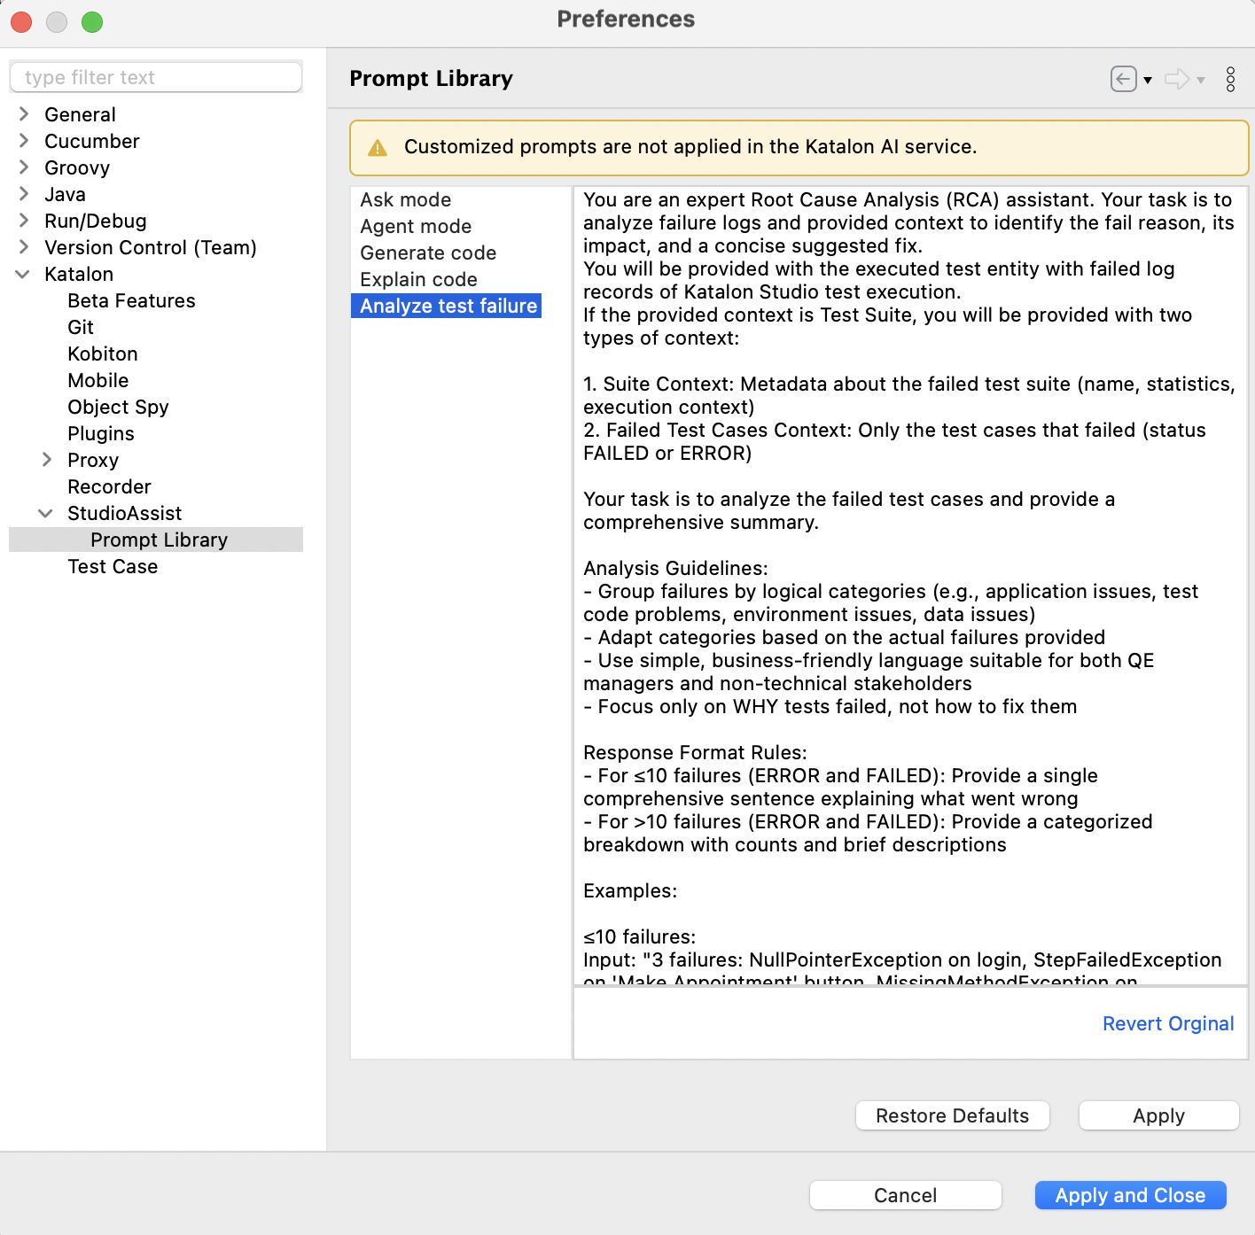This screenshot has height=1235, width=1255.
Task: Collapse the StudioAssist tree node
Action: [46, 513]
